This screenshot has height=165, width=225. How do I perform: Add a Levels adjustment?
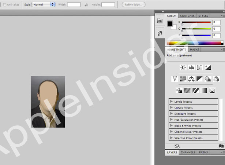tap(191, 67)
